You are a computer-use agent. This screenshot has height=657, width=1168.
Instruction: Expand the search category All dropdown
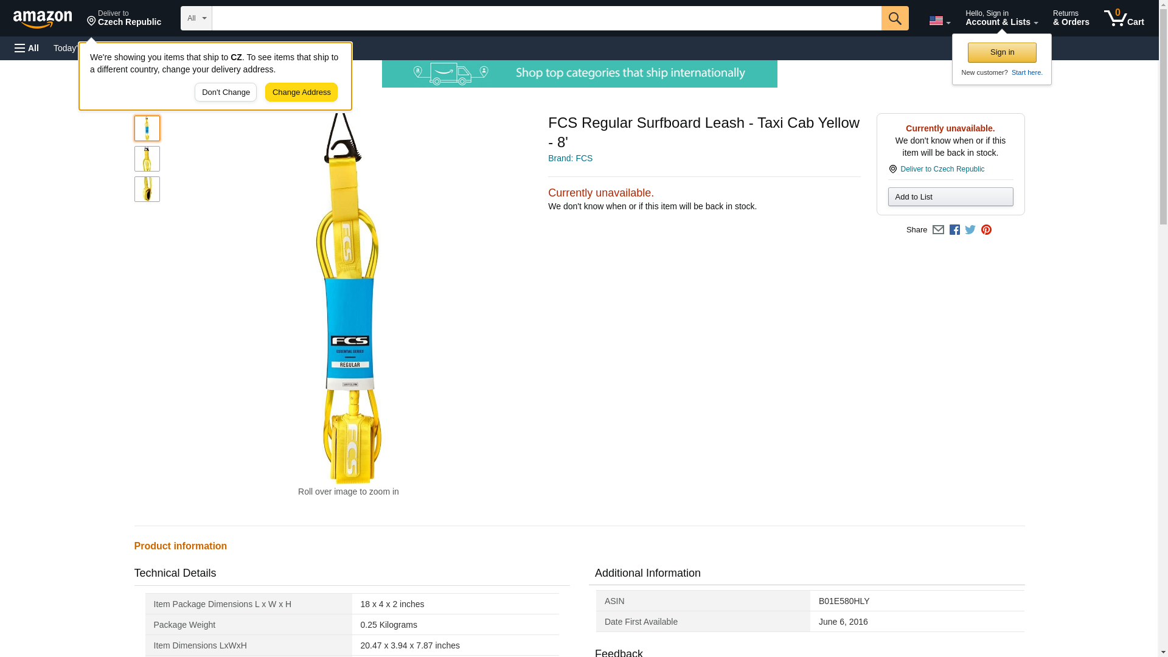[196, 18]
